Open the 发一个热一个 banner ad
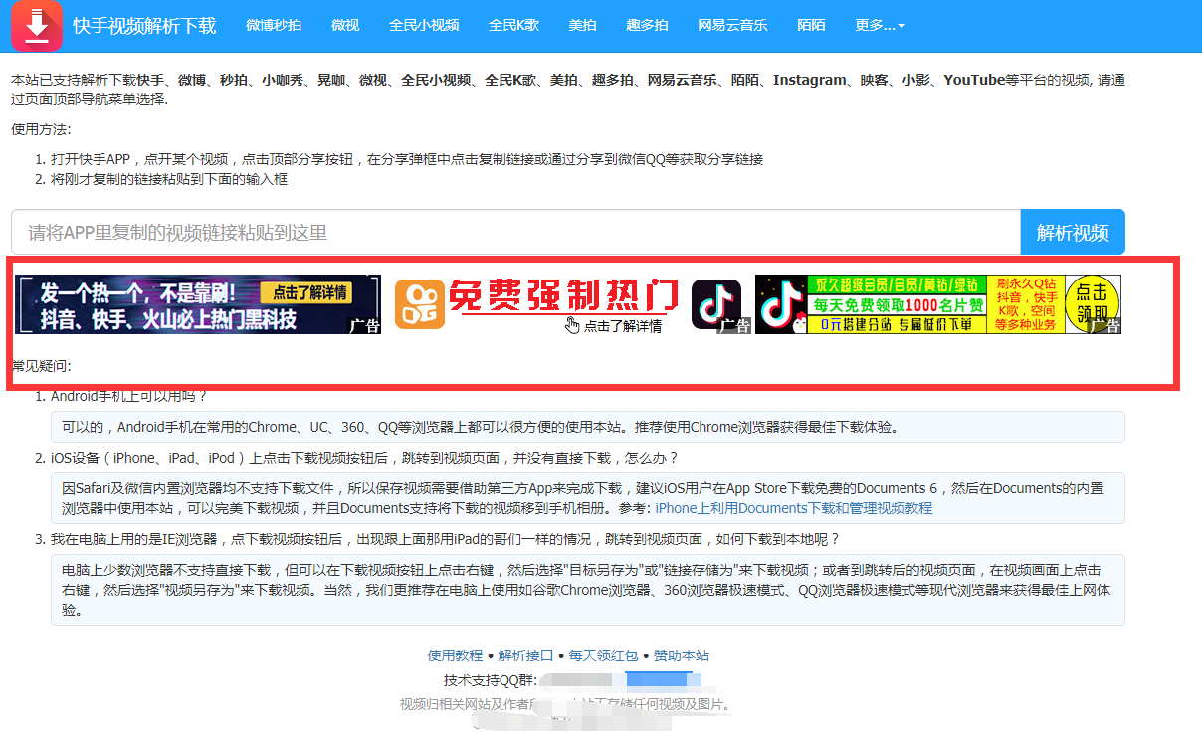This screenshot has width=1202, height=747. click(198, 304)
